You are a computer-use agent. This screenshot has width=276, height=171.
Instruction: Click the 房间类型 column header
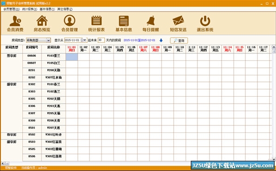pyautogui.click(x=12, y=49)
